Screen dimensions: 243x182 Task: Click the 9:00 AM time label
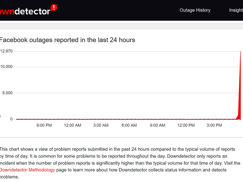(157, 125)
